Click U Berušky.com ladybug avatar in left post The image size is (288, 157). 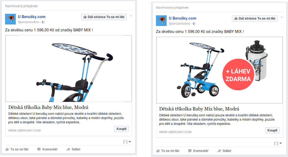10,19
